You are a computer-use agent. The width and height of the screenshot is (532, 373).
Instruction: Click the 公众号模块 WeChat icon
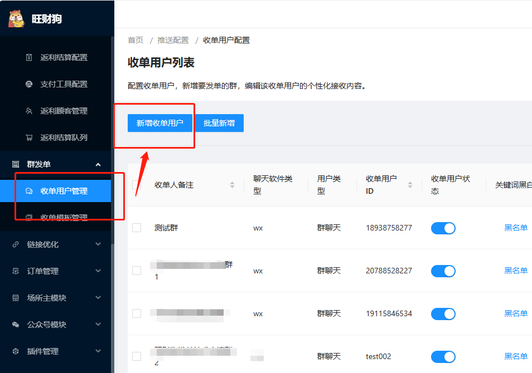click(x=16, y=325)
